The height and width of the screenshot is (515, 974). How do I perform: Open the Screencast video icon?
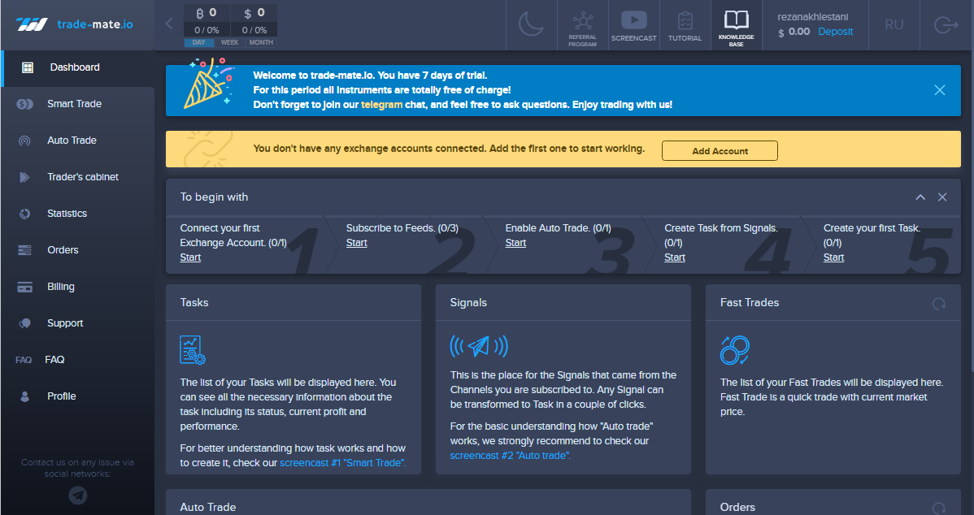pyautogui.click(x=633, y=26)
